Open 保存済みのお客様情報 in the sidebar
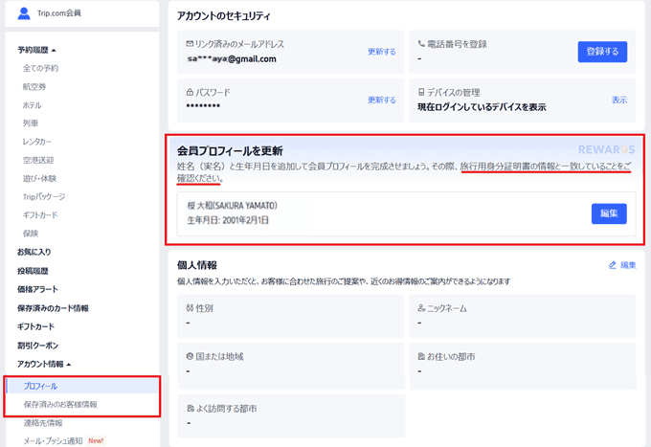 [x=59, y=405]
